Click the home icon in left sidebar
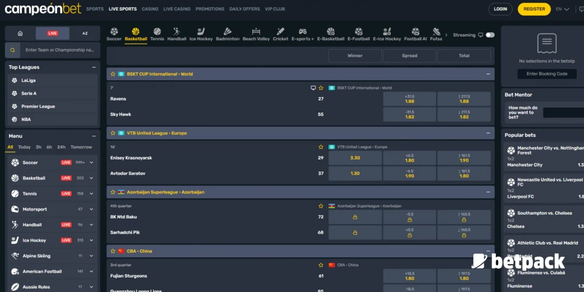This screenshot has height=292, width=584. tap(20, 33)
